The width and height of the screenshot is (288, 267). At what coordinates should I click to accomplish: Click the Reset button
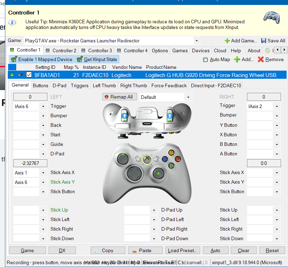coord(272,250)
